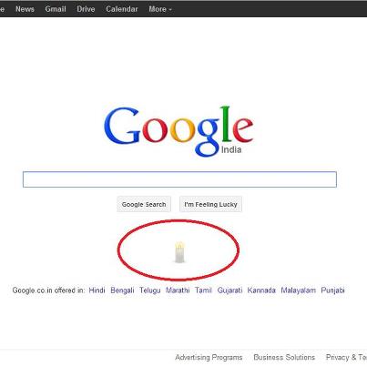The height and width of the screenshot is (367, 367).
Task: Focus the search text box
Action: click(179, 179)
